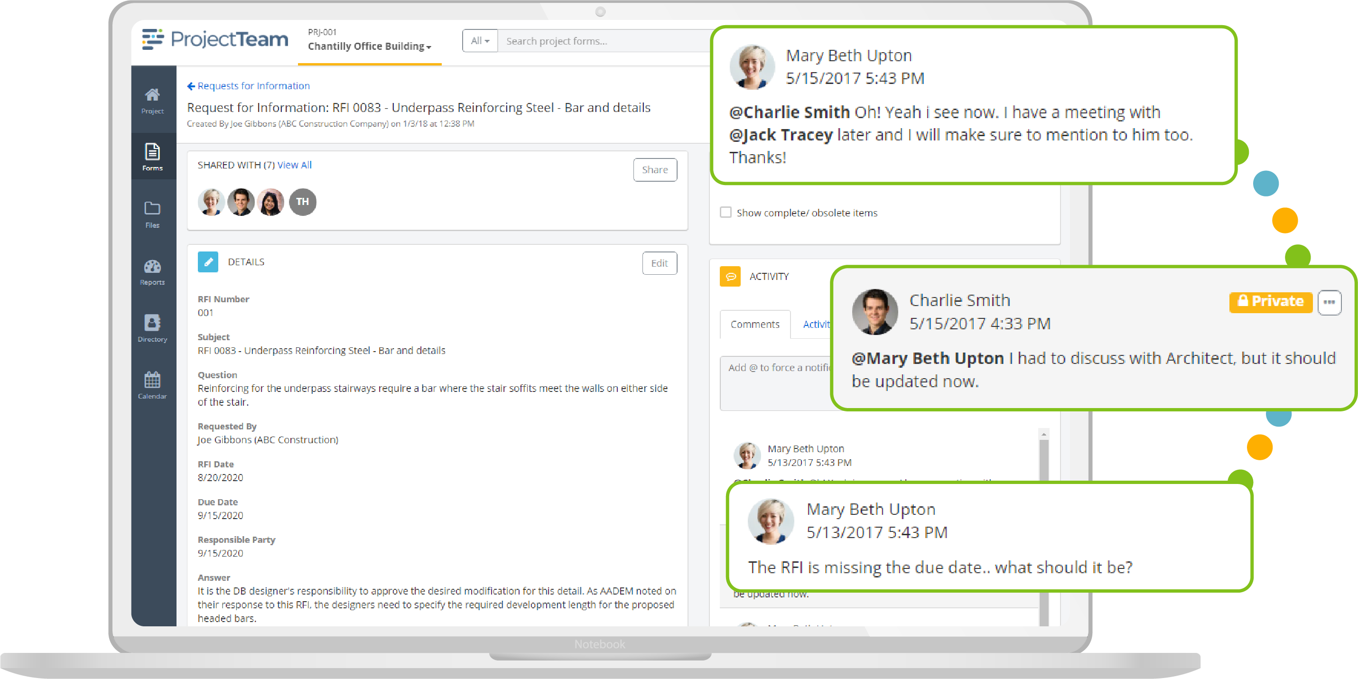Open the View All shared-with link
The height and width of the screenshot is (679, 1358).
pos(294,165)
